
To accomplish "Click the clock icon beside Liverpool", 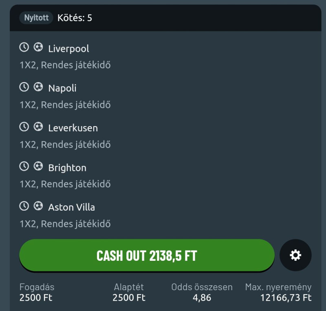I will point(24,47).
